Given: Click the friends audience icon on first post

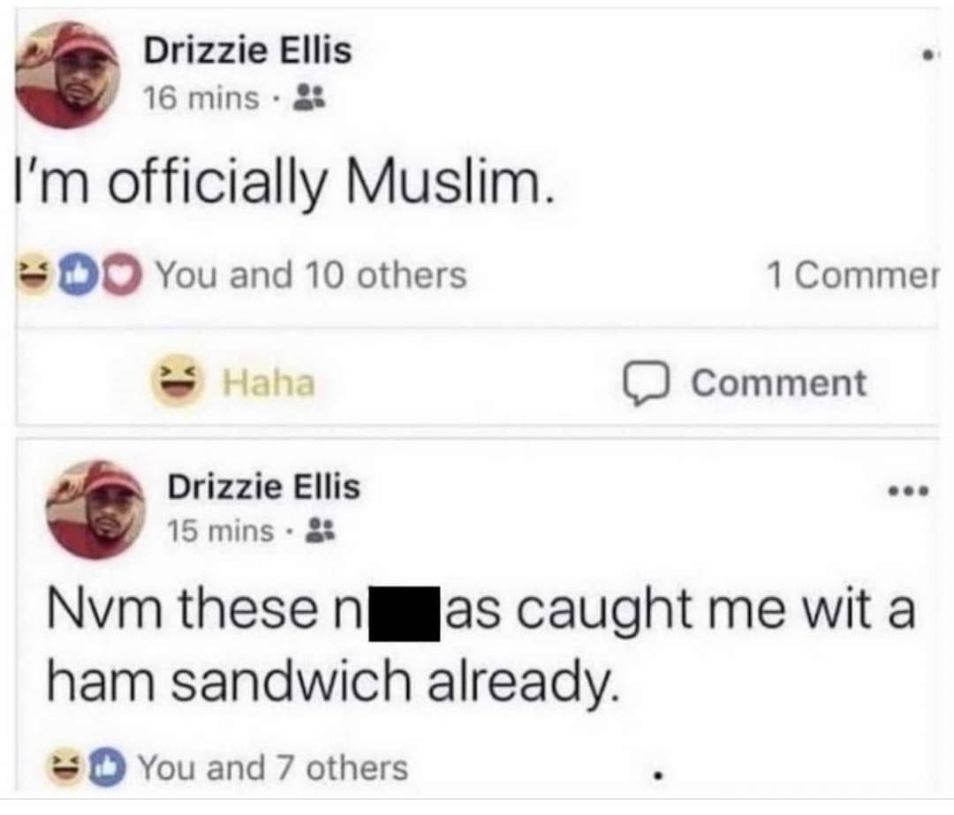Looking at the screenshot, I should click(x=310, y=97).
